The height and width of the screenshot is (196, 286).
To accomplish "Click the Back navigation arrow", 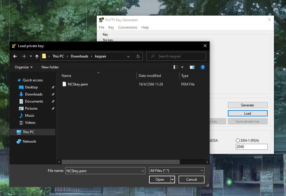I will pos(15,56).
